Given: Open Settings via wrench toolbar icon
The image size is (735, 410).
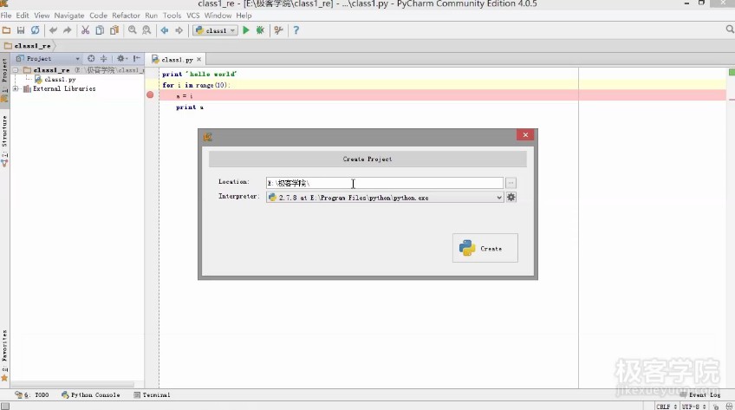Looking at the screenshot, I should coord(278,30).
